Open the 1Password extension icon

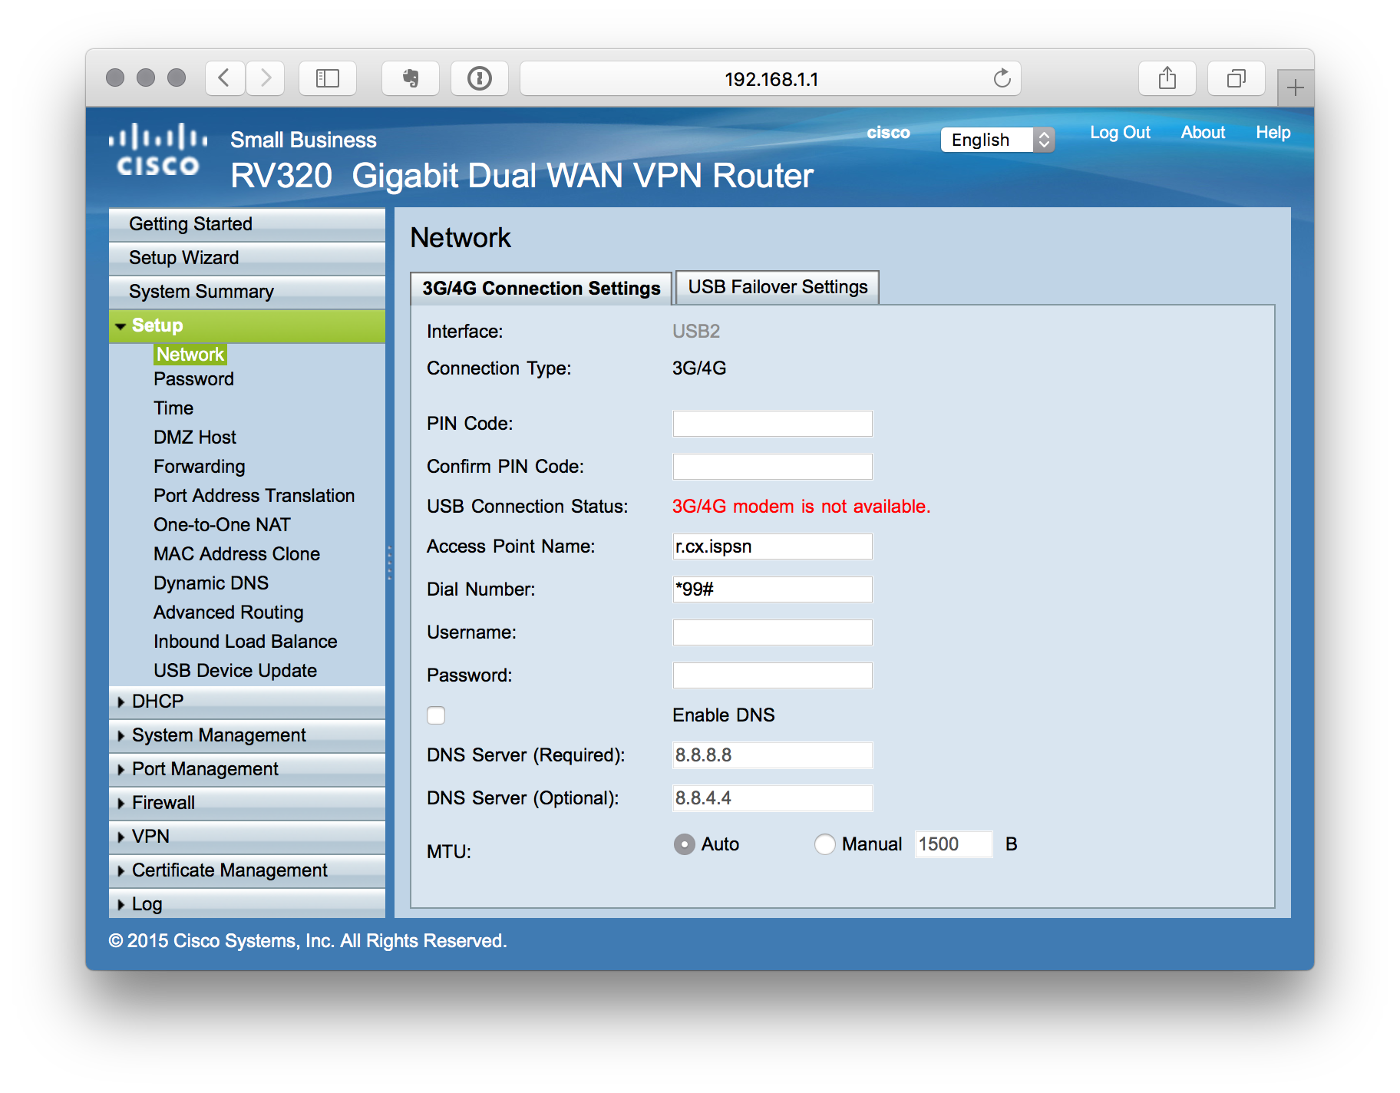[x=480, y=78]
